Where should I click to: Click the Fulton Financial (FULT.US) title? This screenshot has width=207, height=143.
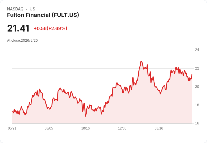click(x=43, y=15)
